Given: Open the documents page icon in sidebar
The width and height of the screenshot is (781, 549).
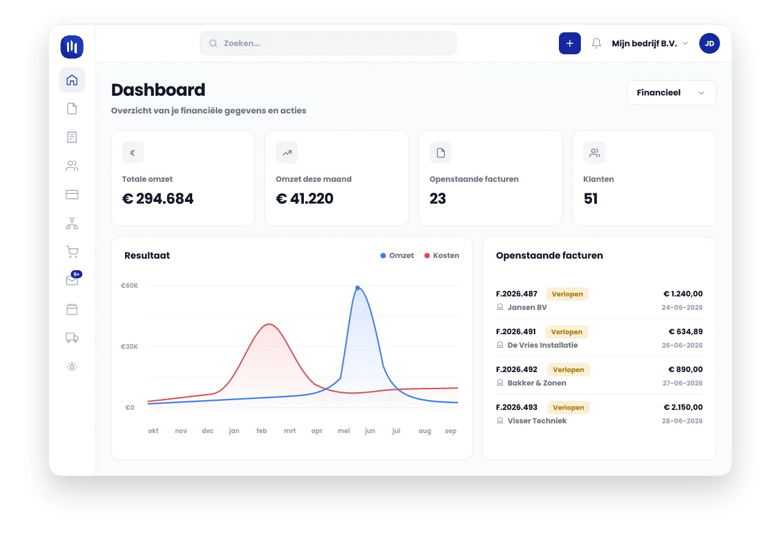Looking at the screenshot, I should [x=72, y=109].
